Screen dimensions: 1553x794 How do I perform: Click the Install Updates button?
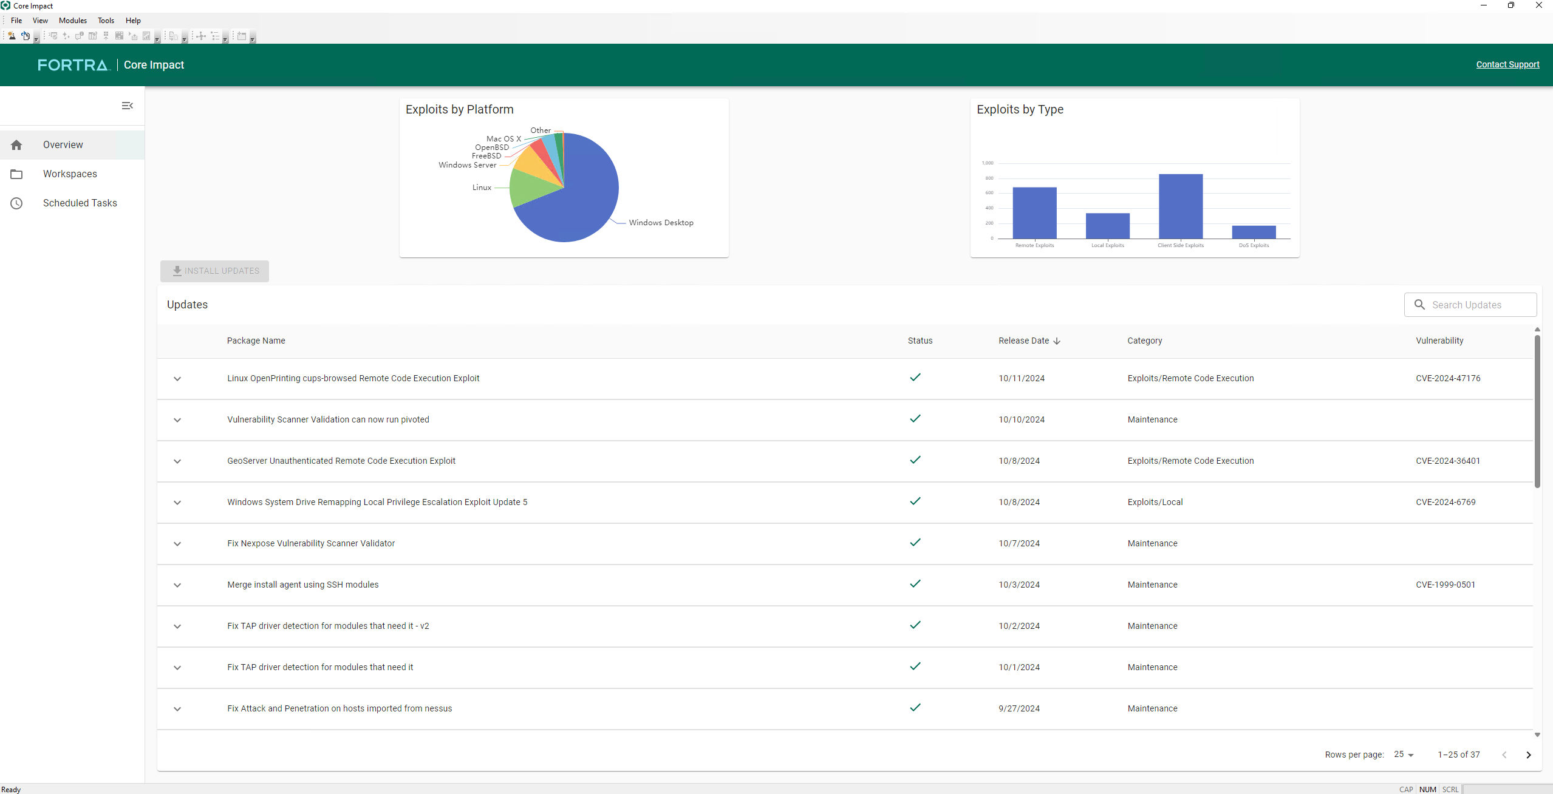pos(214,271)
